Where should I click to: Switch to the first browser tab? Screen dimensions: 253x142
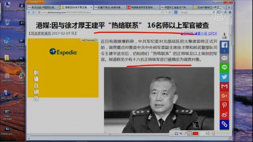pyautogui.click(x=42, y=7)
